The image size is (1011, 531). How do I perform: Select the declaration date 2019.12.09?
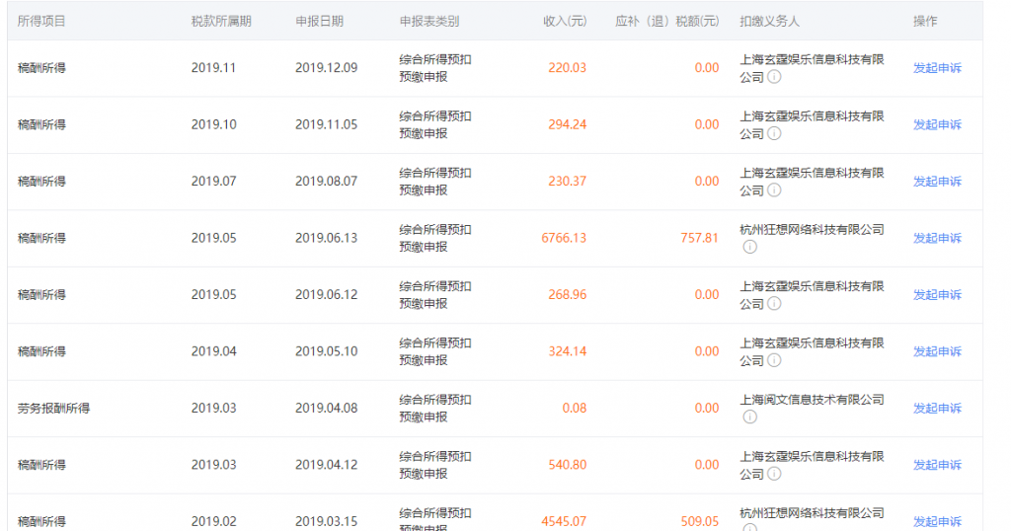click(x=326, y=68)
